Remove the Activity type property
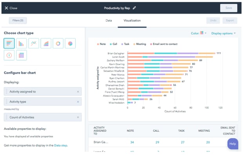 [78, 102]
